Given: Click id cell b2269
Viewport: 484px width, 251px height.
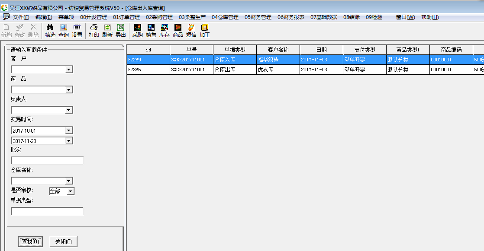Looking at the screenshot, I should [148, 60].
